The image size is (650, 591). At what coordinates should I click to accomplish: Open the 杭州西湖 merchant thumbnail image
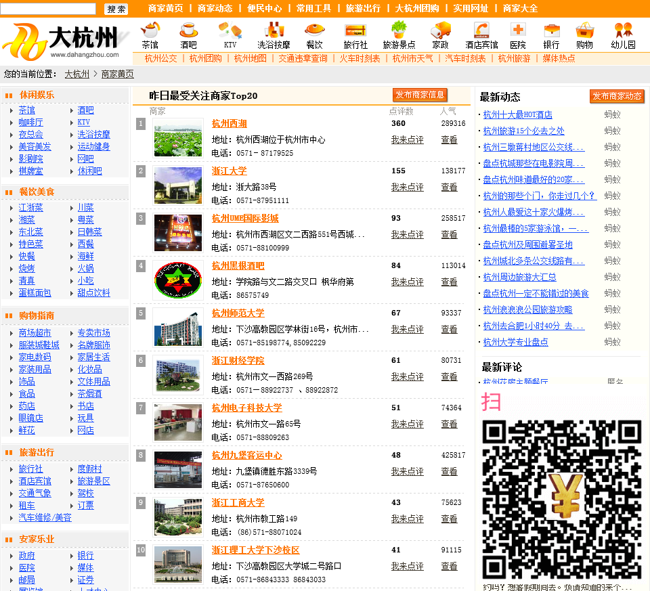click(177, 137)
